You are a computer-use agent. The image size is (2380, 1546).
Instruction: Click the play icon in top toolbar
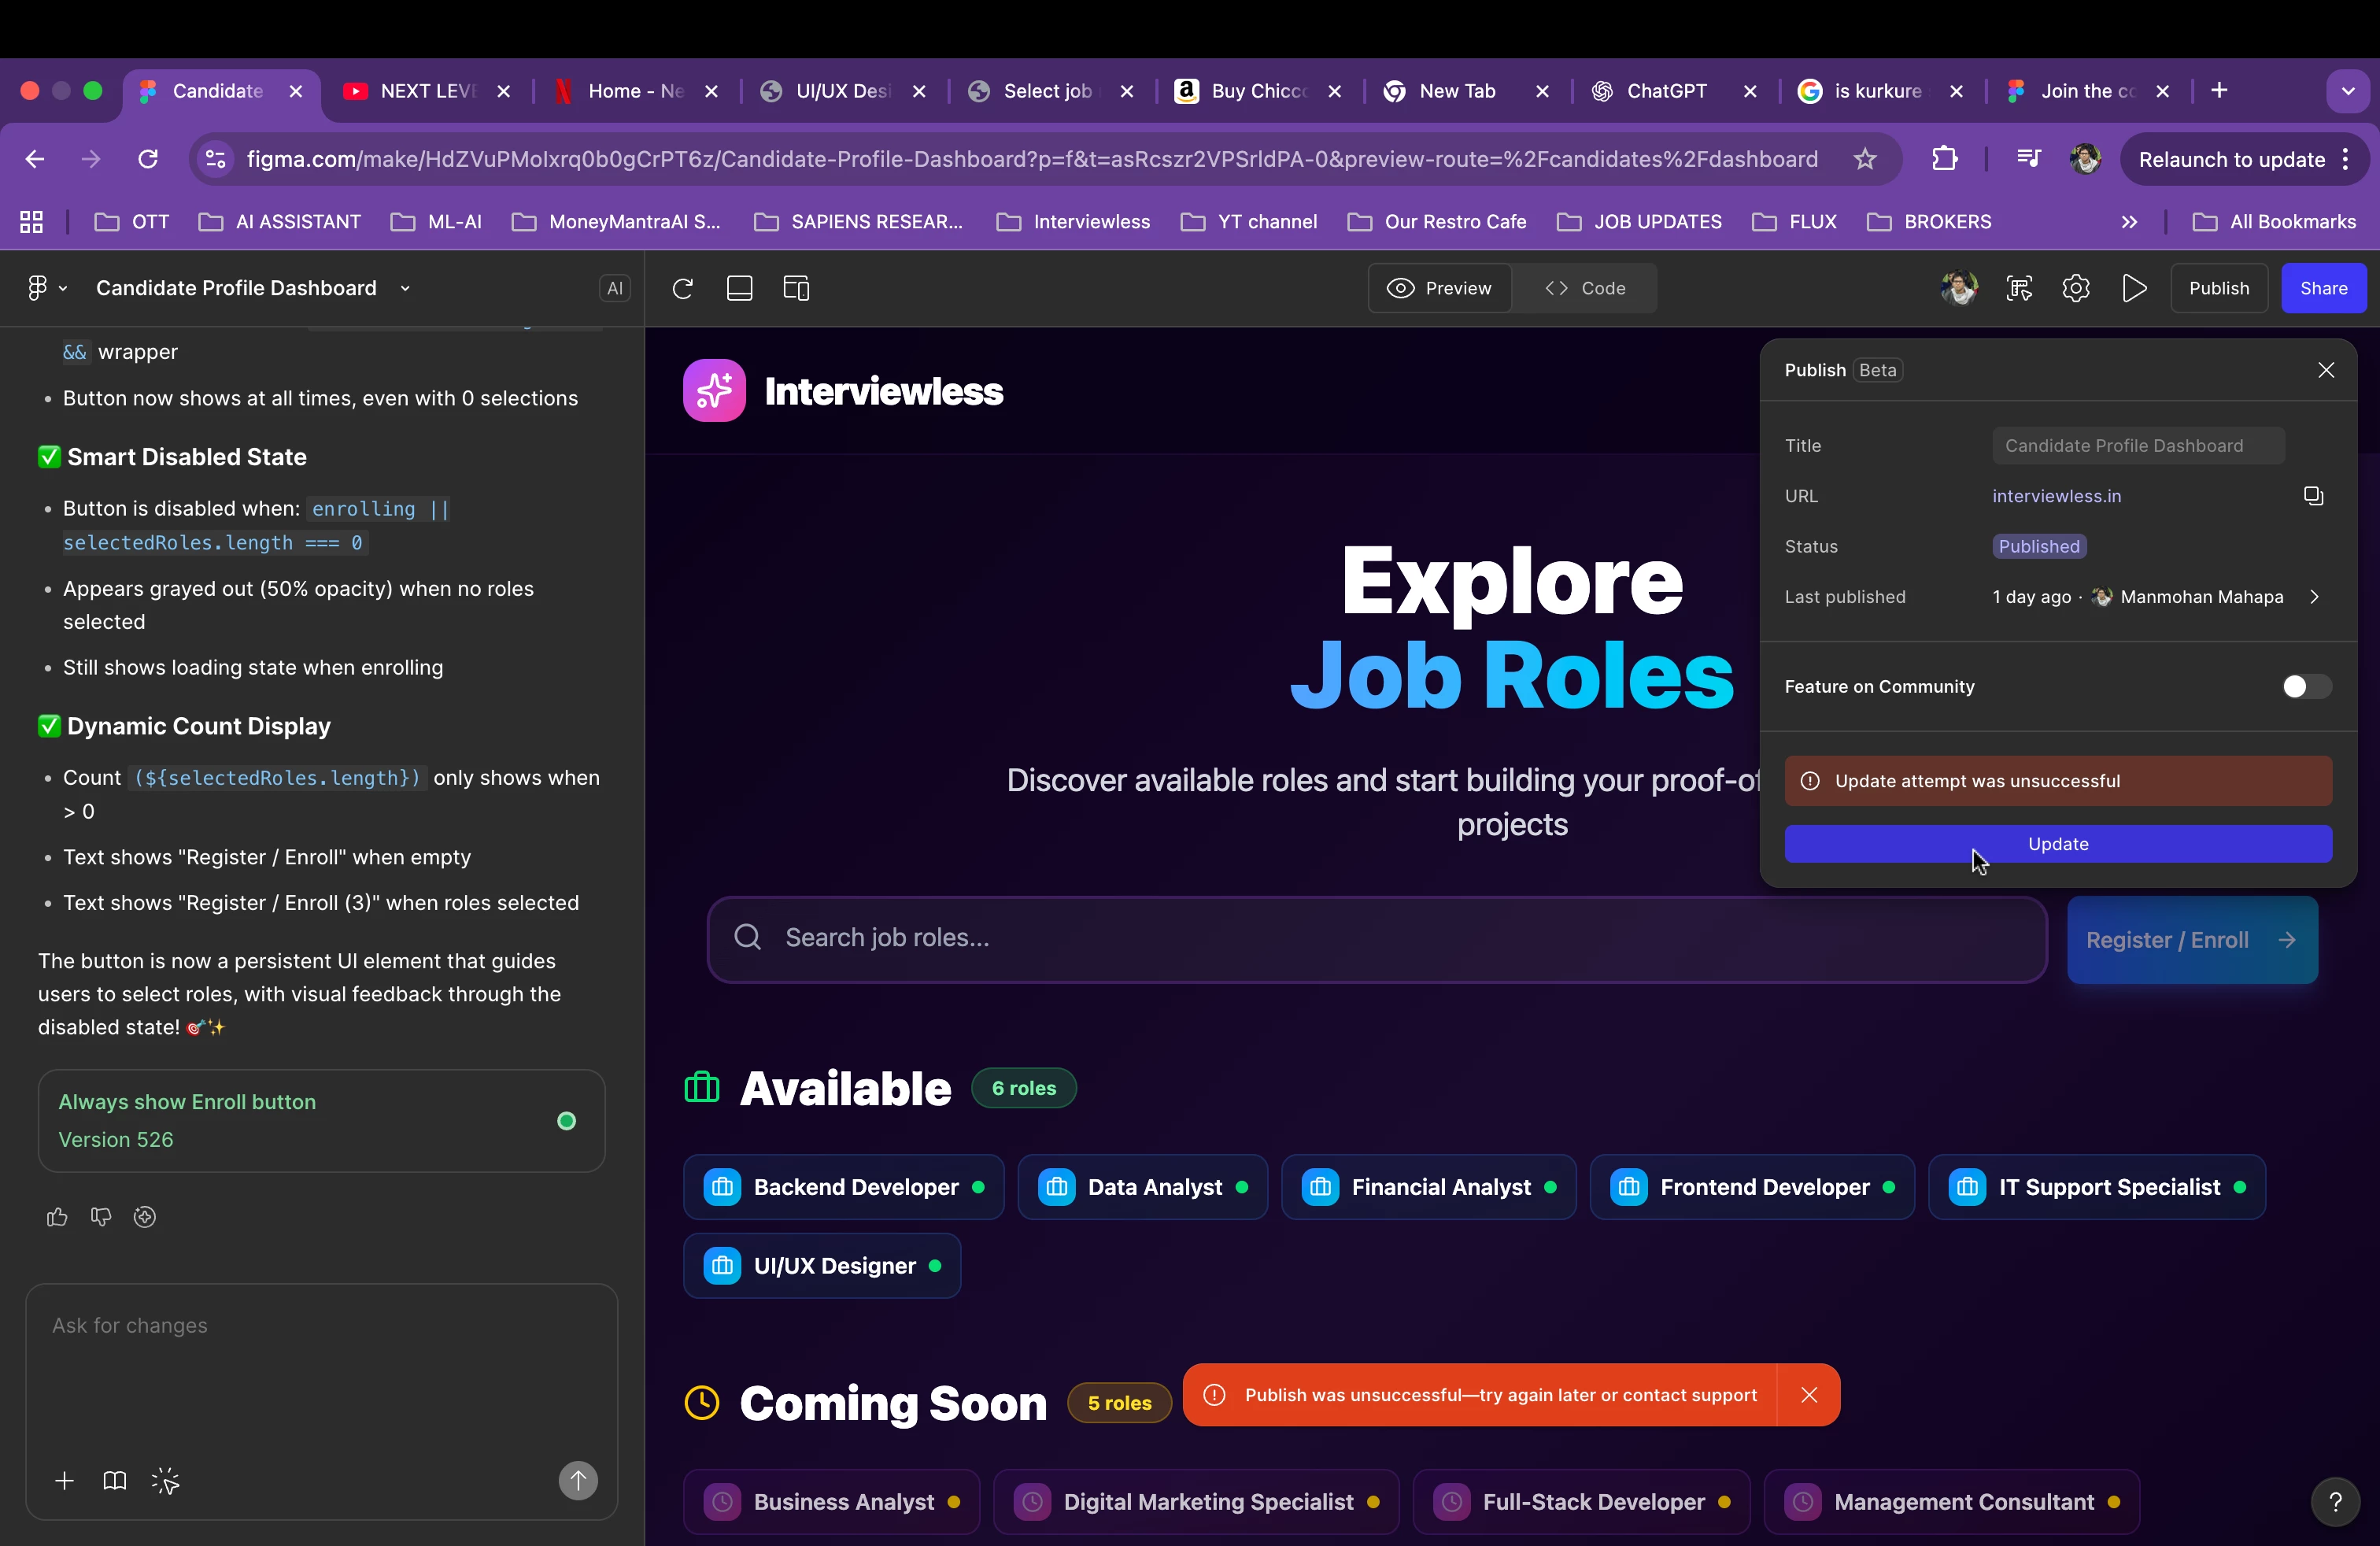(2134, 289)
